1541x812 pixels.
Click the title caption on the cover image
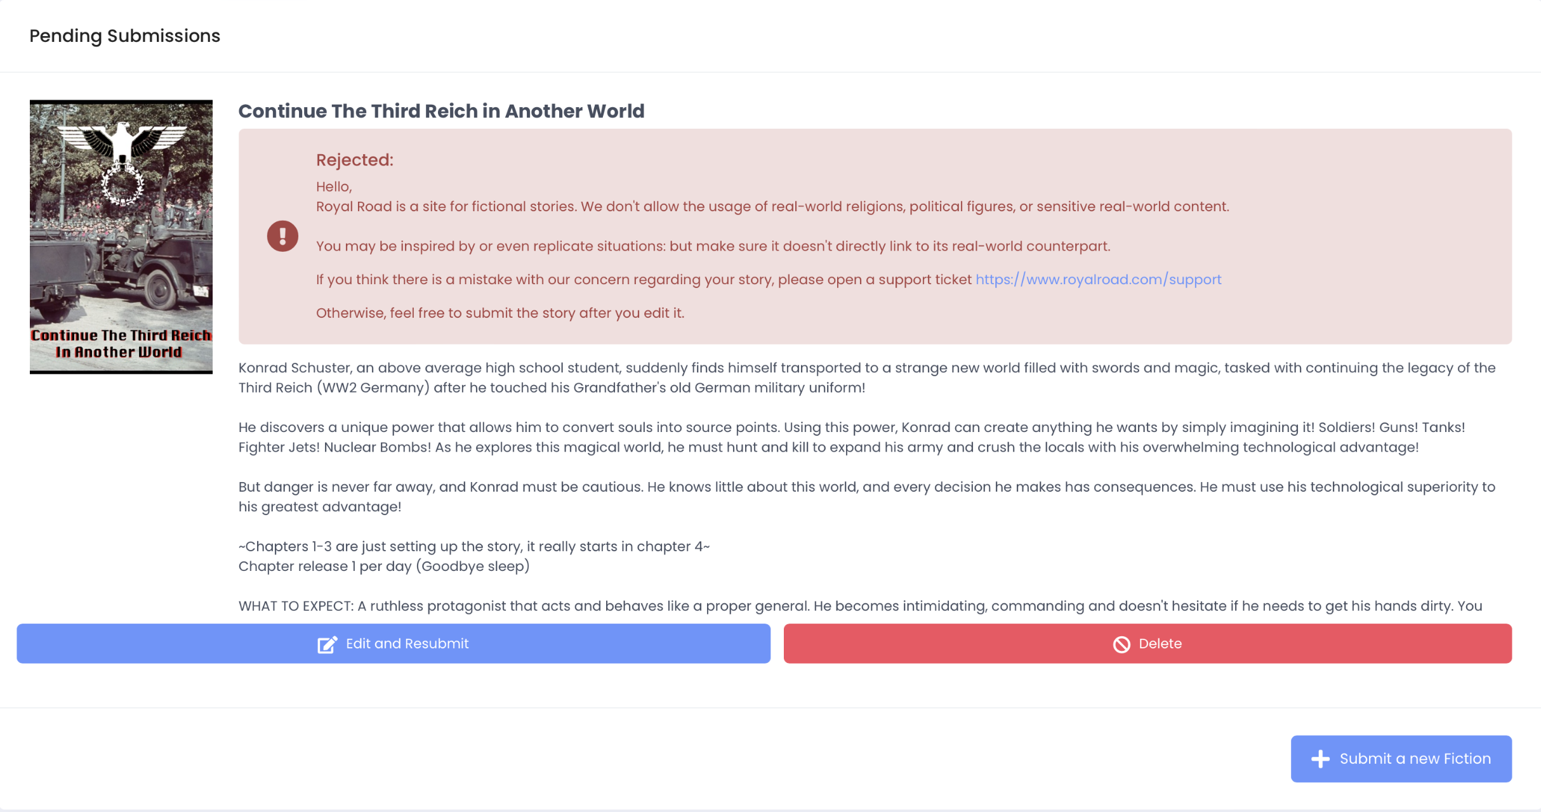(x=121, y=344)
